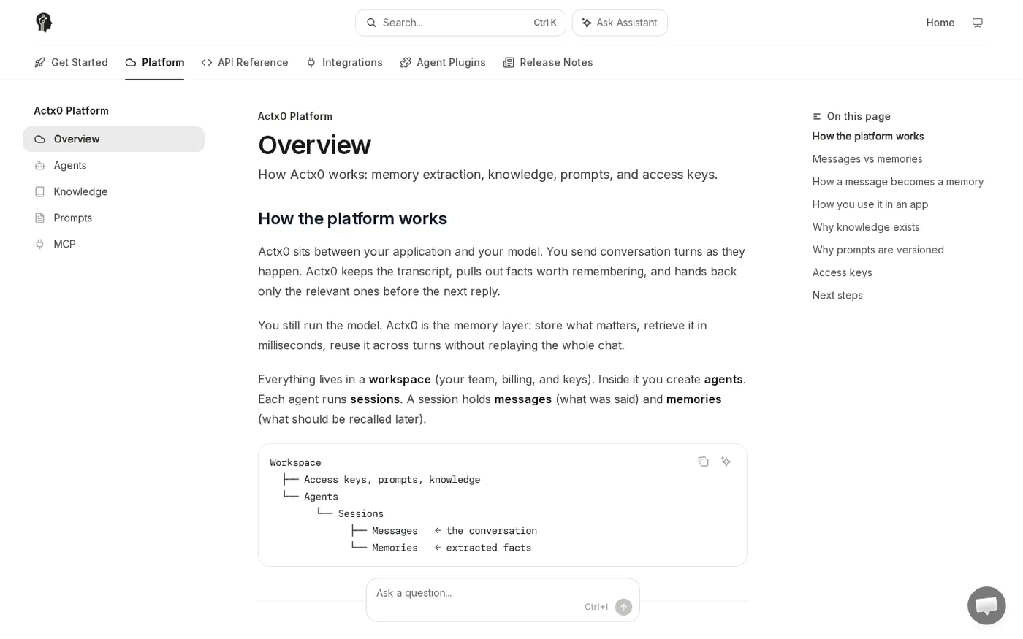Jump to How you use it in an app

tap(870, 204)
